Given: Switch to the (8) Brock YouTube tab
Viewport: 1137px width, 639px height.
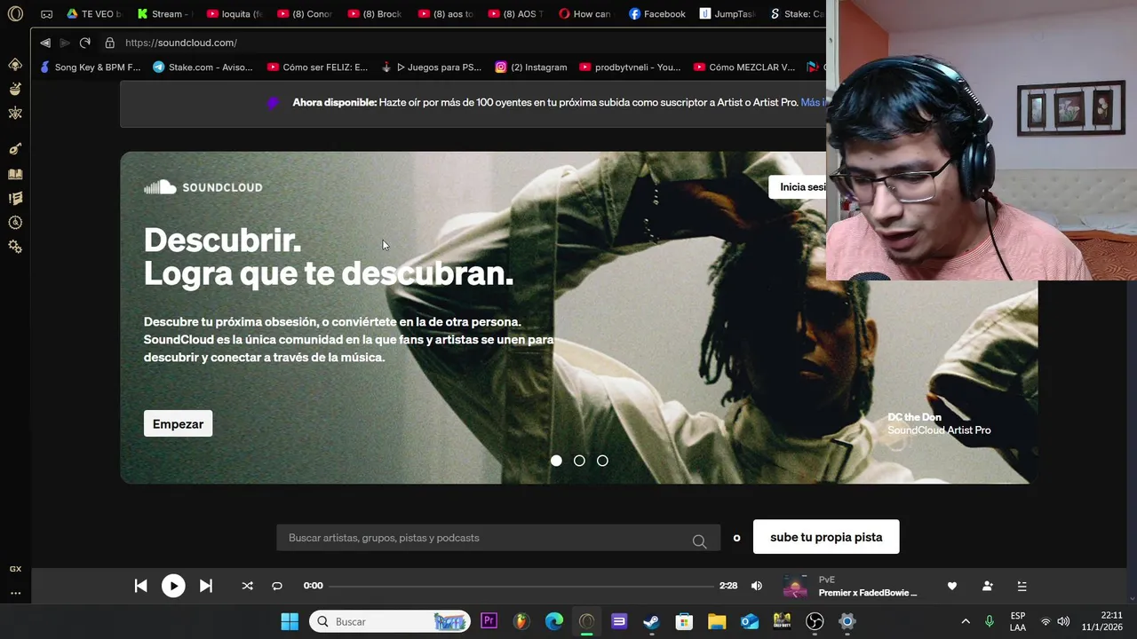Looking at the screenshot, I should click(374, 14).
